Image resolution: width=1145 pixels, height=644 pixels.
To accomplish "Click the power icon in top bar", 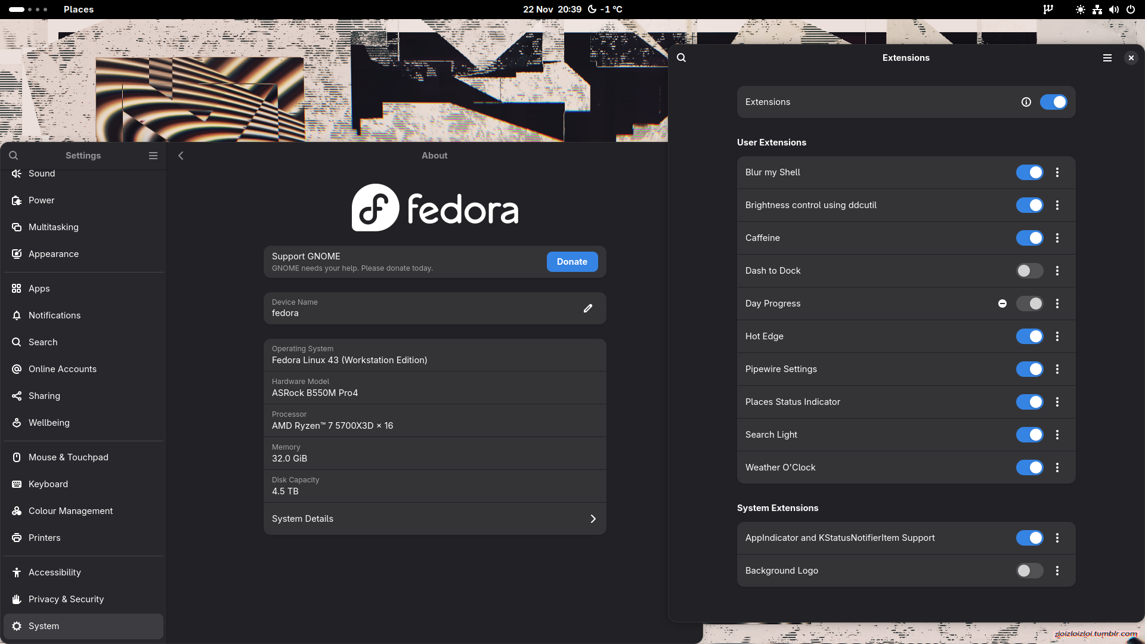I will pyautogui.click(x=1130, y=10).
